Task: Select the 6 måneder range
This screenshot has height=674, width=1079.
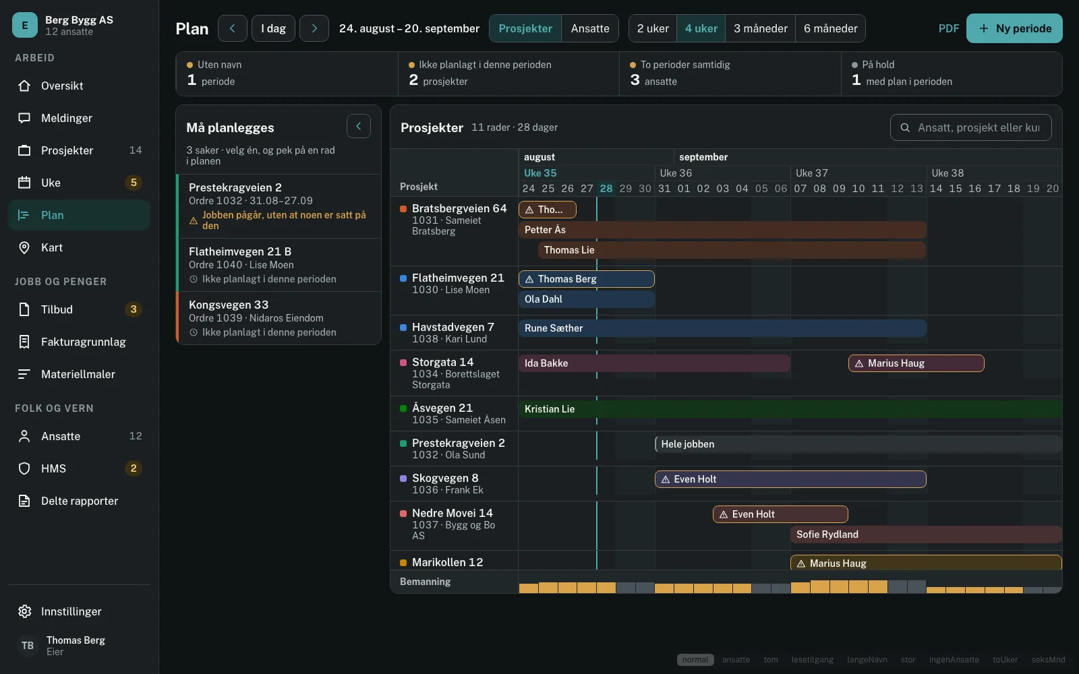Action: point(830,28)
